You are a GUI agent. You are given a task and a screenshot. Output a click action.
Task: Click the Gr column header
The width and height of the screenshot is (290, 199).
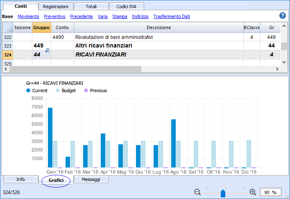tap(271, 27)
